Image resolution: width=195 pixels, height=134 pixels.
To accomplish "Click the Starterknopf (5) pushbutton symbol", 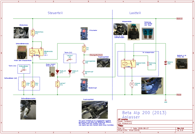I will [83, 73].
